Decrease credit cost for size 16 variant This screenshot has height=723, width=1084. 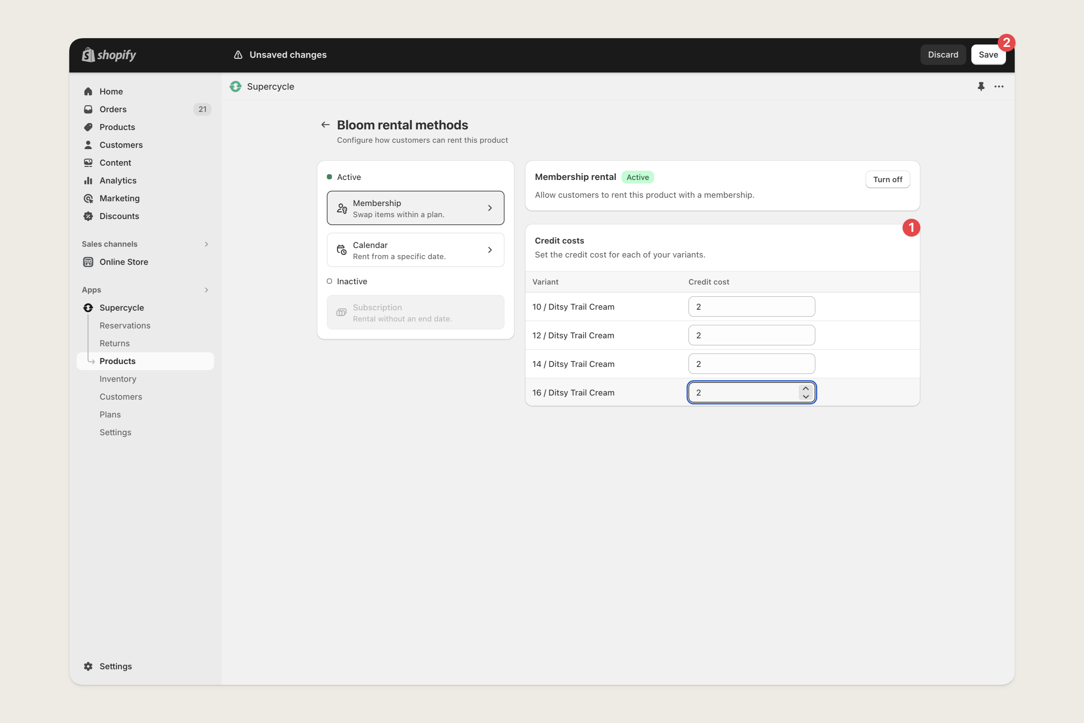(806, 396)
